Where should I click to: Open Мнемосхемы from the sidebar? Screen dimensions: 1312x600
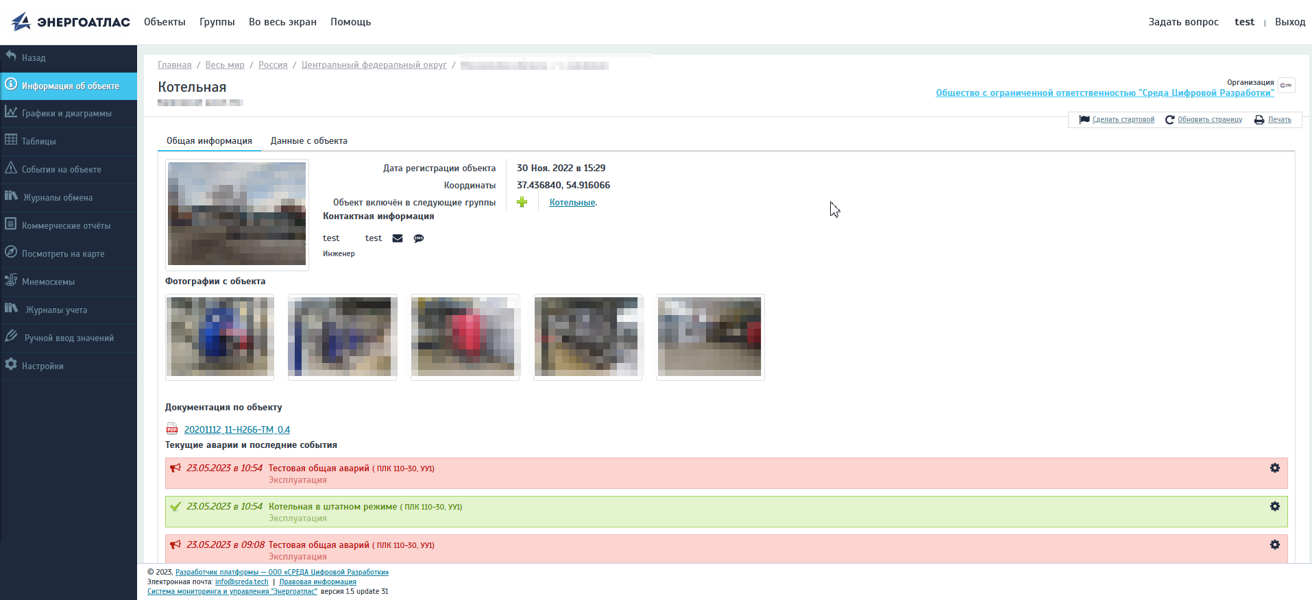pyautogui.click(x=48, y=282)
